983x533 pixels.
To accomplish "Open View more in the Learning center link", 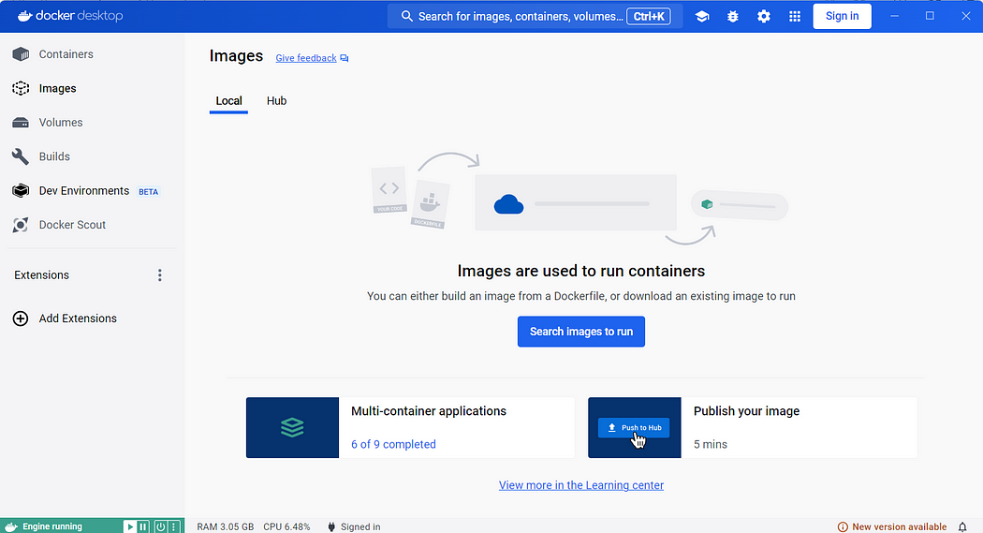I will coord(581,485).
